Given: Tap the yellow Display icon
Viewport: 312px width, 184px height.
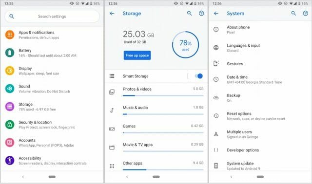Looking at the screenshot, I should [x=10, y=71].
